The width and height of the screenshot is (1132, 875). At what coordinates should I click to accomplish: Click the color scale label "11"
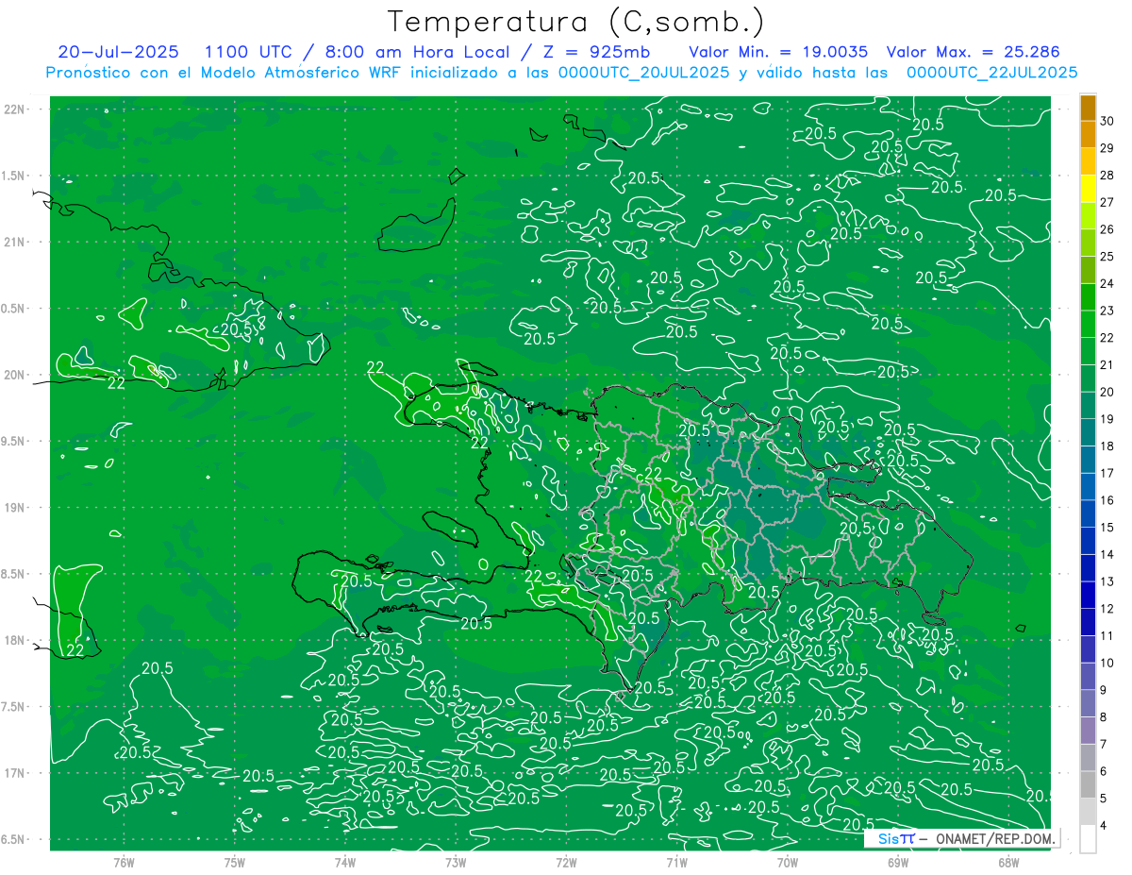tap(1107, 636)
